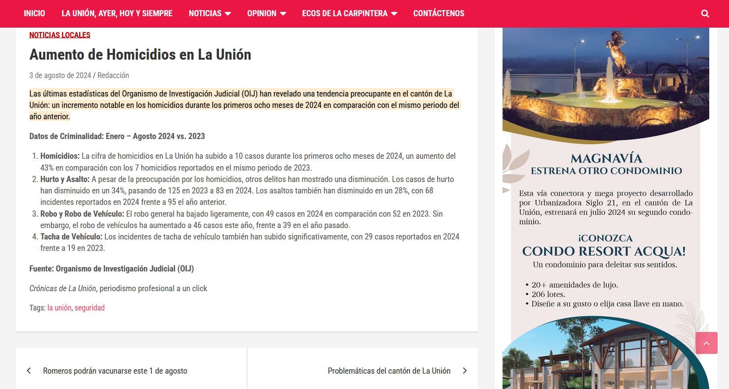729x389 pixels.
Task: Go to INICIO in the menu
Action: coord(34,14)
